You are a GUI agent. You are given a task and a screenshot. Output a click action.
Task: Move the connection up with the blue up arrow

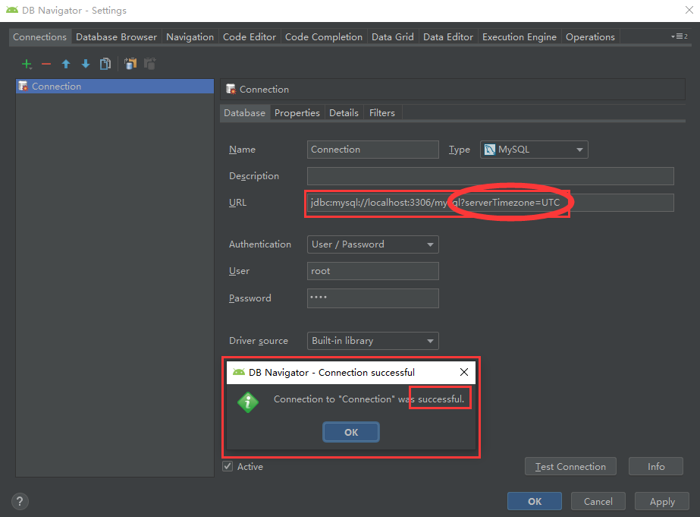click(x=65, y=64)
